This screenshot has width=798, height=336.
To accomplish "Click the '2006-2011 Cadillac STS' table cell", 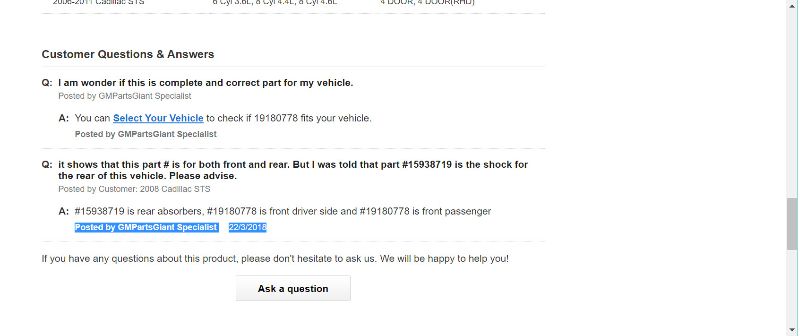I will [x=98, y=3].
